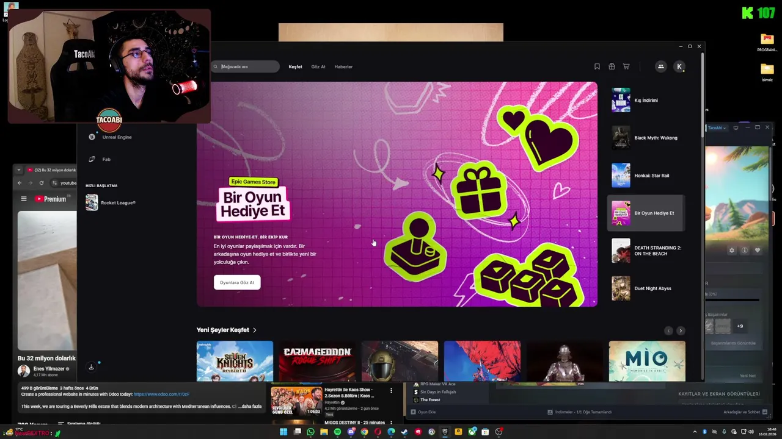Open File Explorer from the taskbar

coord(324,432)
